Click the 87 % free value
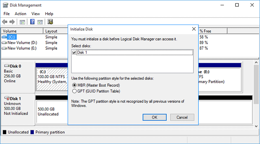 pos(204,48)
